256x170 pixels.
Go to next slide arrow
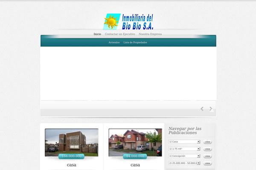[211, 109]
